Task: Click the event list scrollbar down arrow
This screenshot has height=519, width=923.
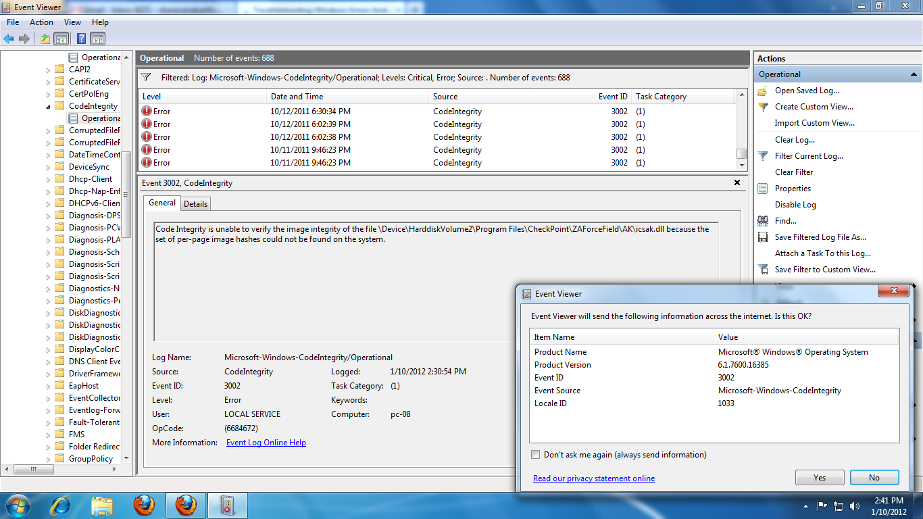Action: coord(741,165)
